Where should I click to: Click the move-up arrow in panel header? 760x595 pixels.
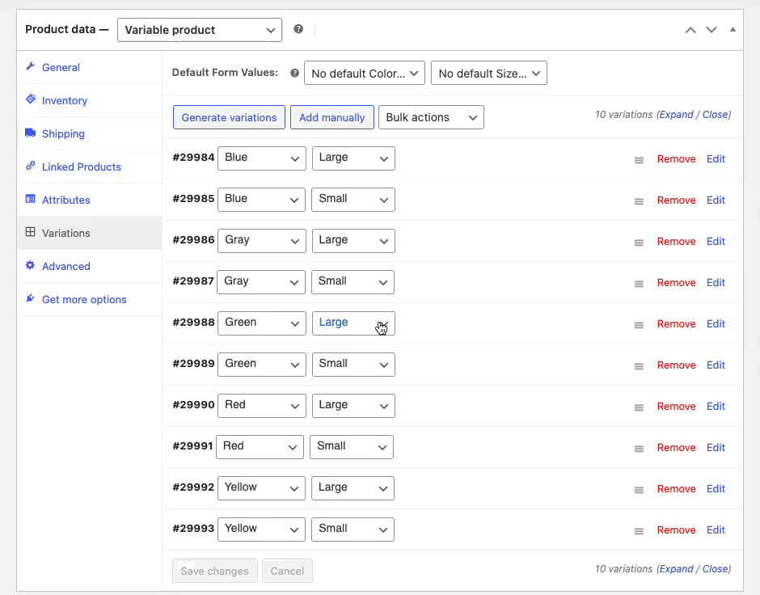(x=690, y=30)
